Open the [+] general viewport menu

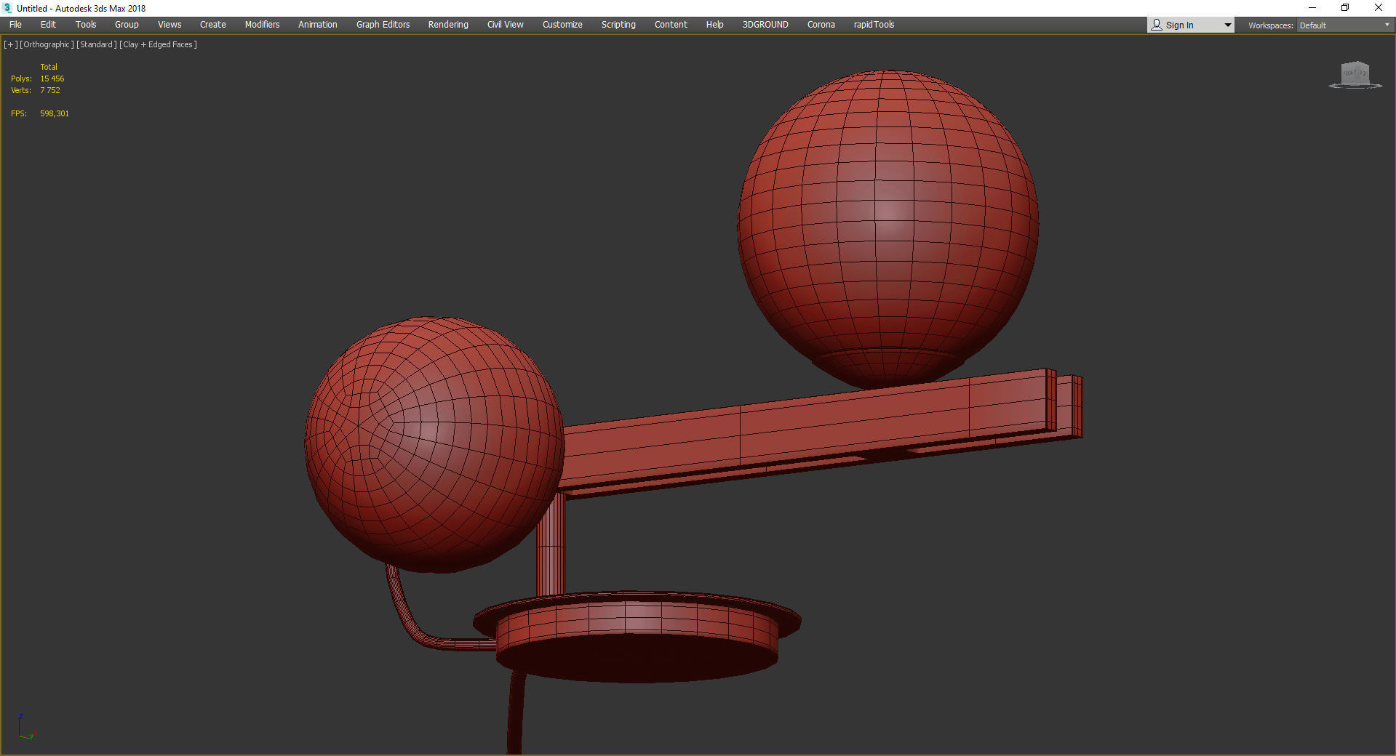click(x=11, y=44)
